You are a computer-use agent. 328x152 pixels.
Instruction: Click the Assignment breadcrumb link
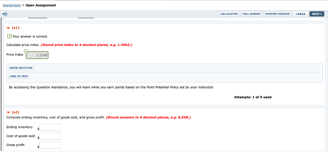[x=12, y=5]
